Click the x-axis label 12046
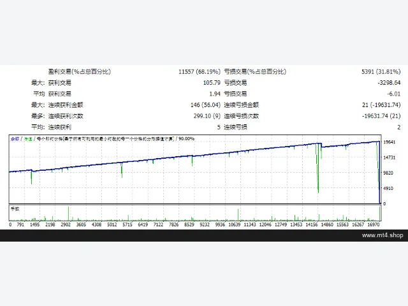Screen dimensions: 408x306 265,224
